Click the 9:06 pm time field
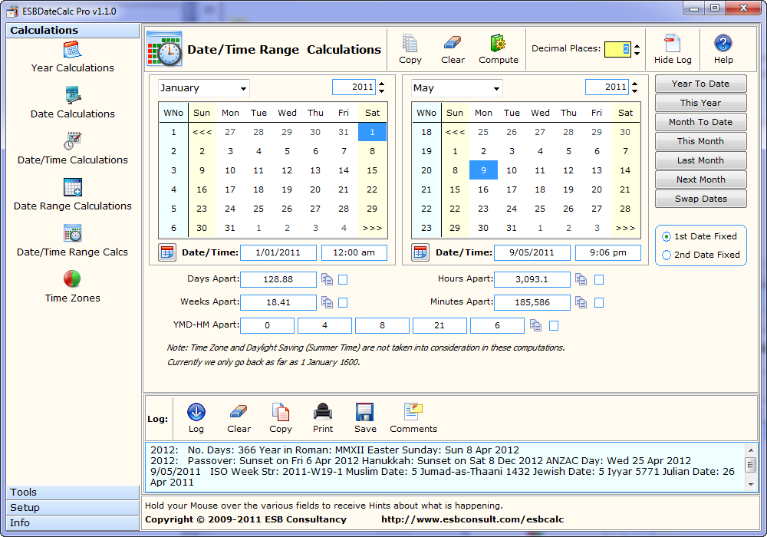 [x=608, y=253]
